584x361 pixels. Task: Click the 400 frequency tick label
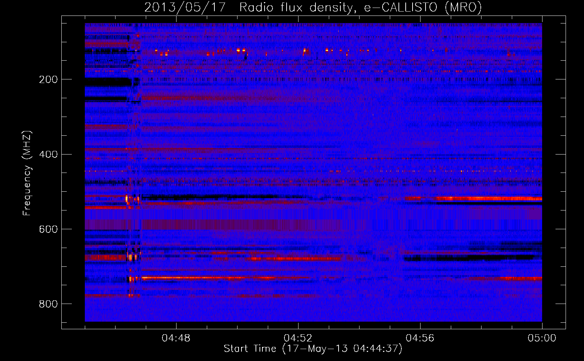pos(48,155)
